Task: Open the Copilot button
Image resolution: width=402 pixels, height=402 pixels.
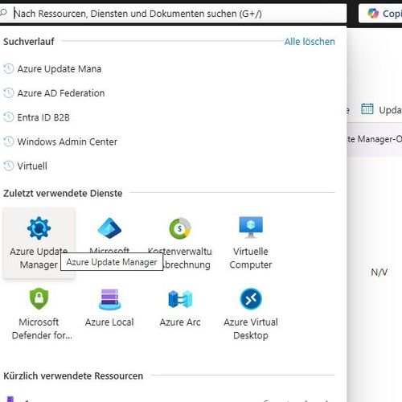Action: 380,14
